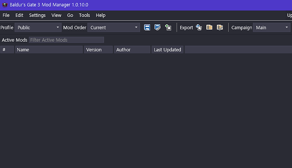
Task: Click the Mod Manager app logo
Action: pyautogui.click(x=5, y=5)
